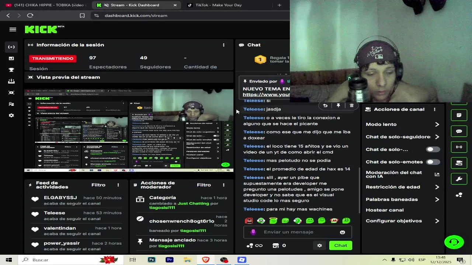Open Moderación del chat con IA
This screenshot has width=472, height=265.
tap(403, 174)
